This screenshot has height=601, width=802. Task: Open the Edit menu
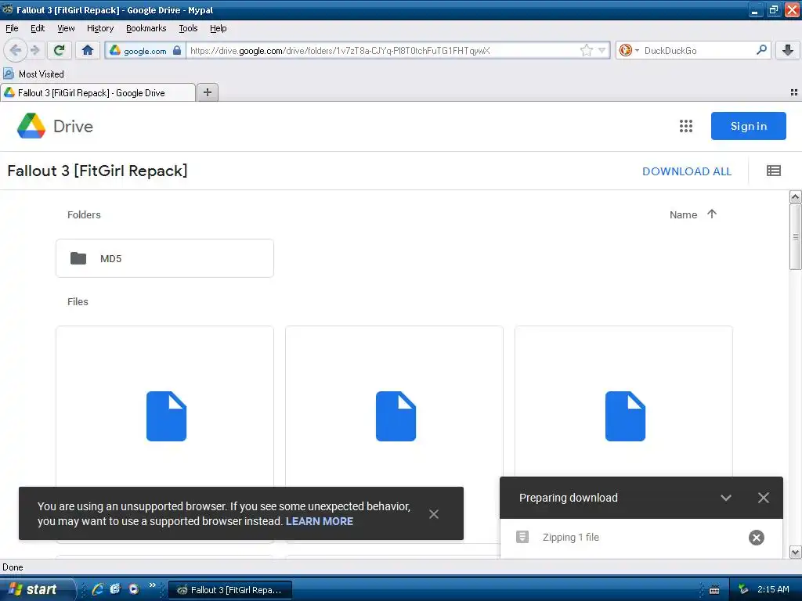point(38,28)
